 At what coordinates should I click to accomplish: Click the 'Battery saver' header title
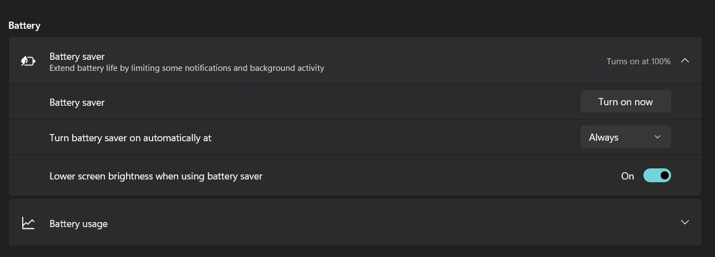[77, 56]
